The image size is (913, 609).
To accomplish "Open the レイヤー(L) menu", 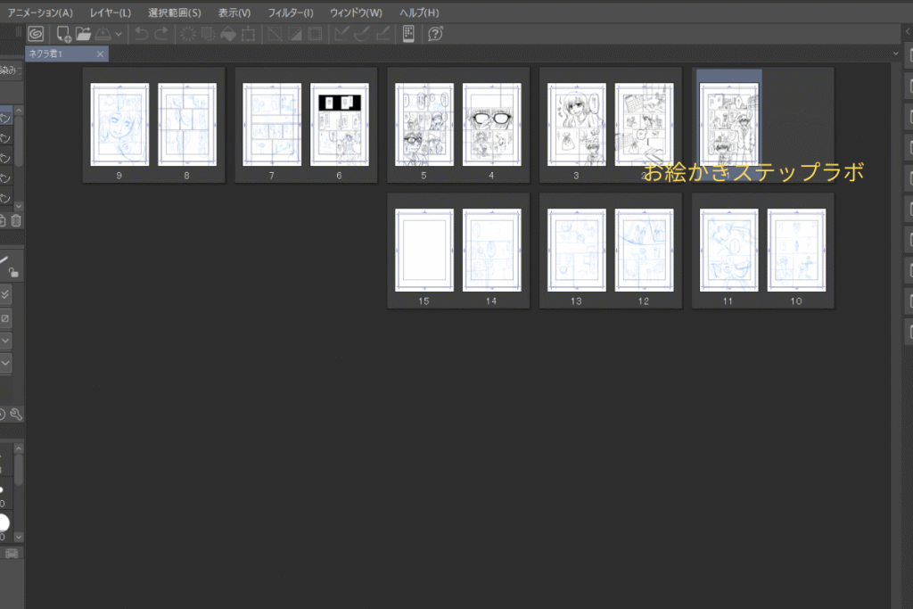I will [110, 12].
